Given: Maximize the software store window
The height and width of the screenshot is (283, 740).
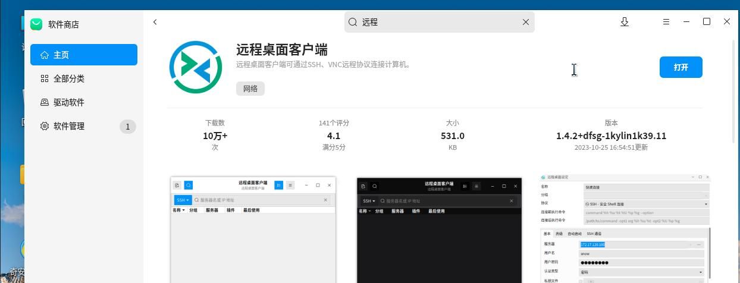Looking at the screenshot, I should [x=707, y=21].
